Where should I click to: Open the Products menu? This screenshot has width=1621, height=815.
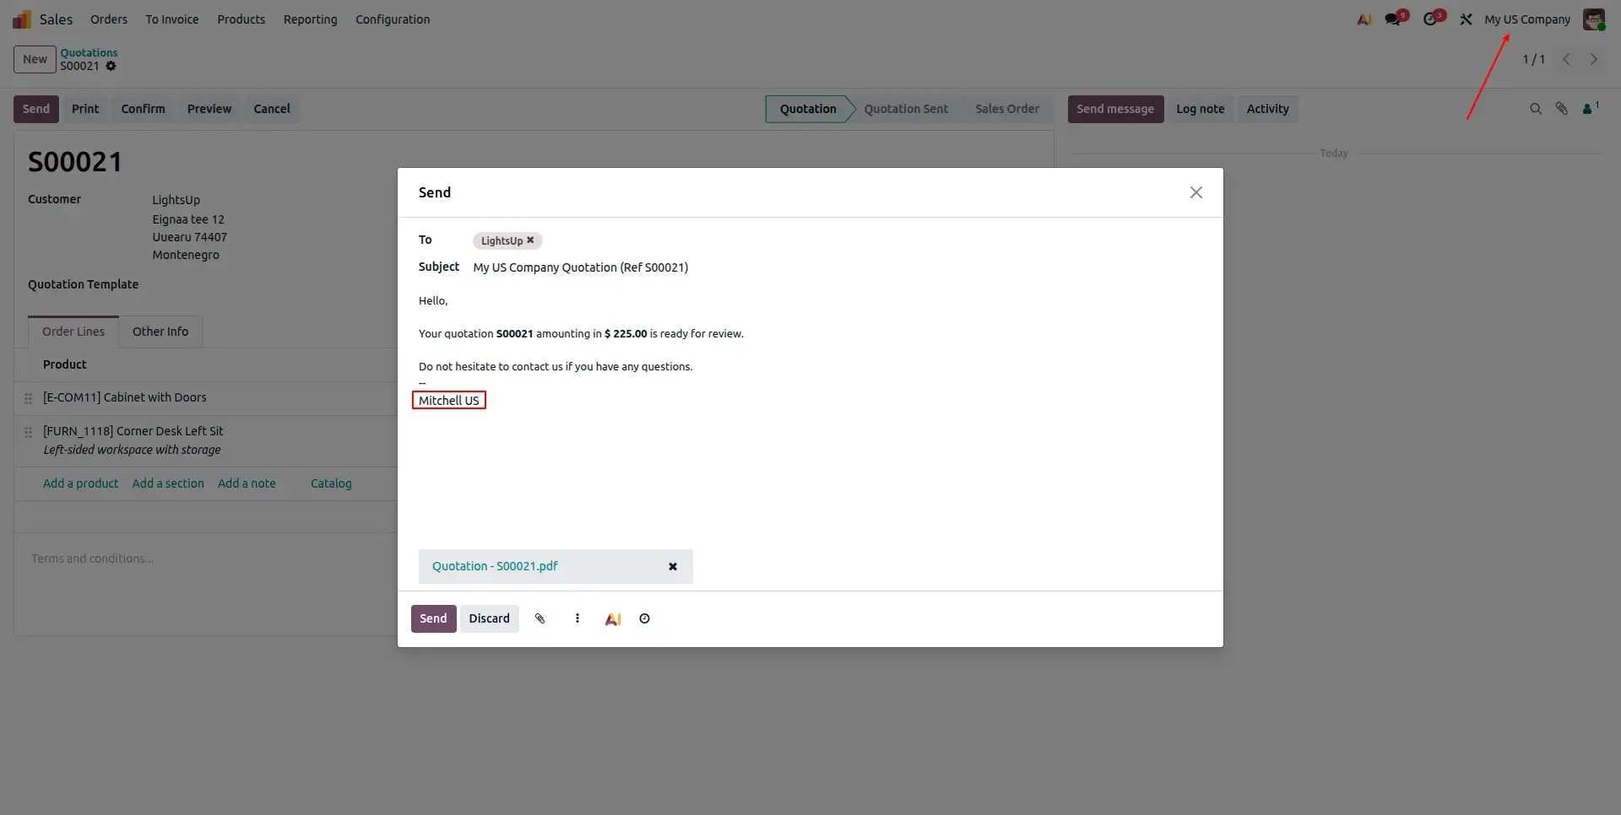tap(241, 19)
